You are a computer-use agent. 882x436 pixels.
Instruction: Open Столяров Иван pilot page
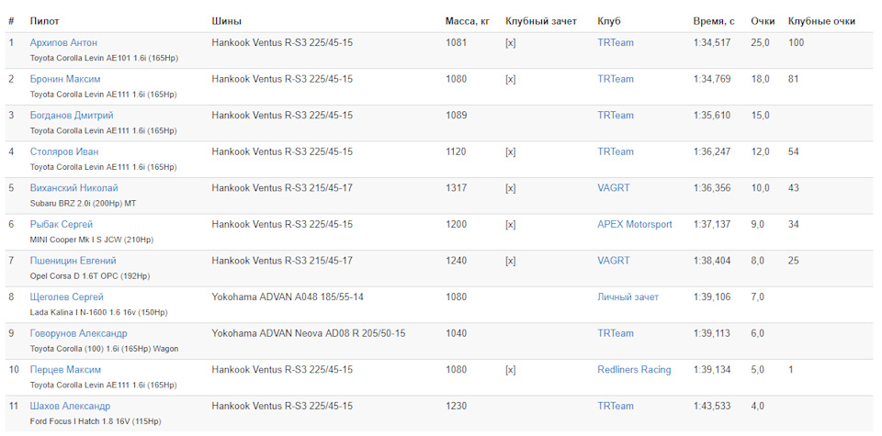pos(64,151)
